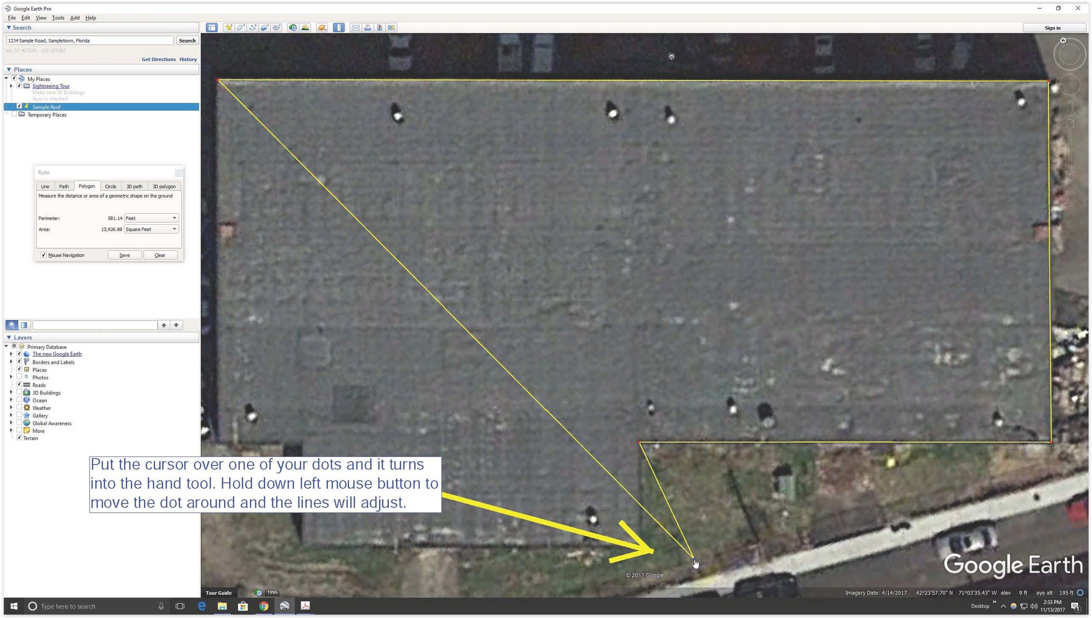The width and height of the screenshot is (1092, 618).
Task: Click the address search input field
Action: coord(90,41)
